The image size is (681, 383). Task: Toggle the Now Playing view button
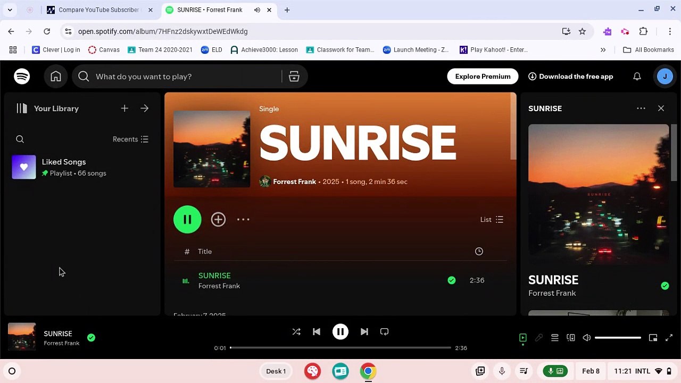523,338
